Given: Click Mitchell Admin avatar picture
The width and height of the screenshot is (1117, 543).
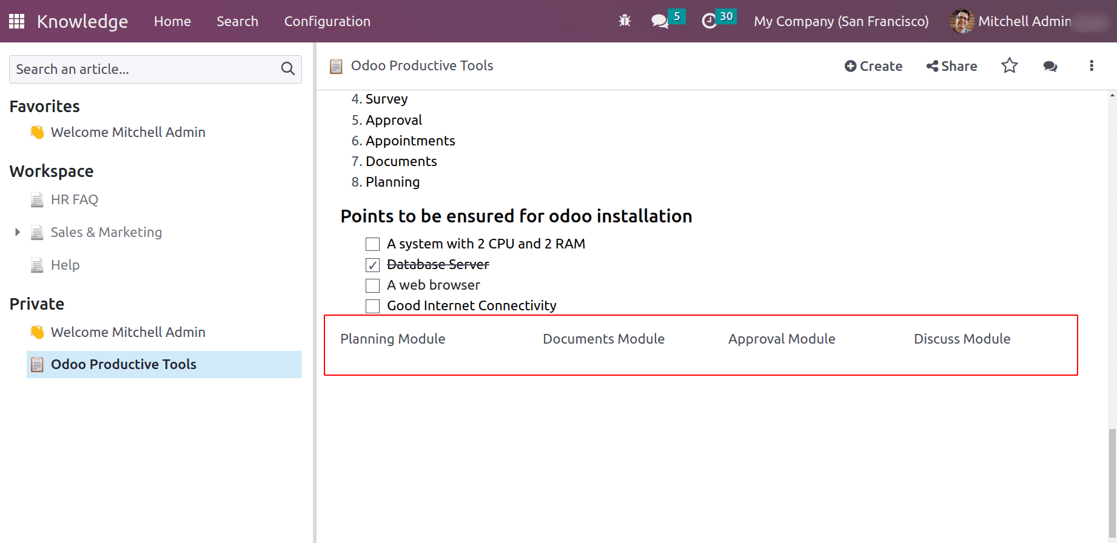Looking at the screenshot, I should point(962,21).
